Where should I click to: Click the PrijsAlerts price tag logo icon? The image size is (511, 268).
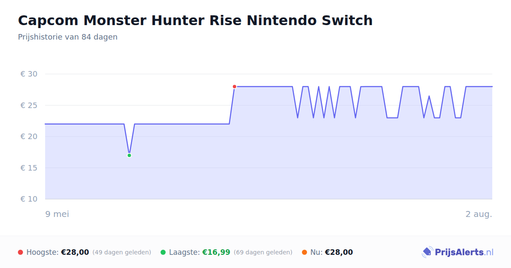[427, 252]
